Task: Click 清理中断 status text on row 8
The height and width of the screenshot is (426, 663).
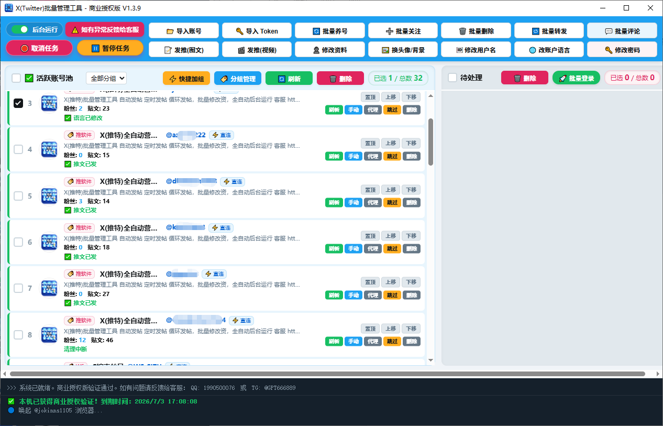Action: click(x=75, y=349)
